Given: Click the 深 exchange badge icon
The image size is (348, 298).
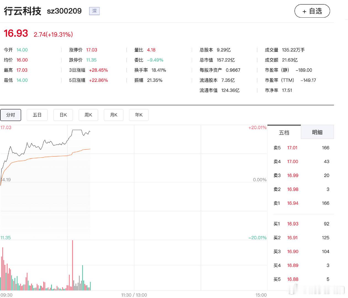Looking at the screenshot, I should (94, 11).
